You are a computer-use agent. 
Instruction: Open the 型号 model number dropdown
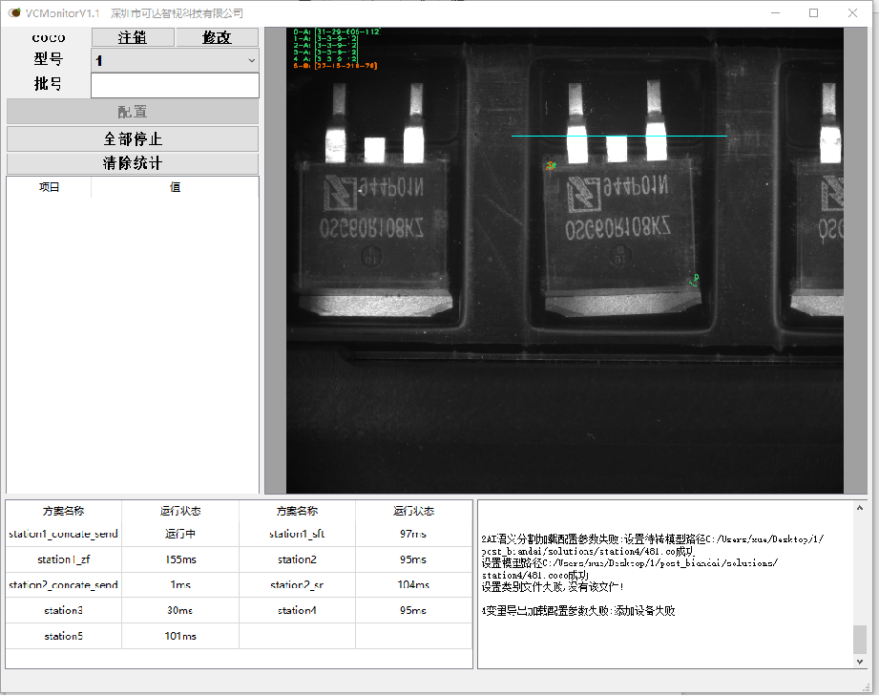250,60
